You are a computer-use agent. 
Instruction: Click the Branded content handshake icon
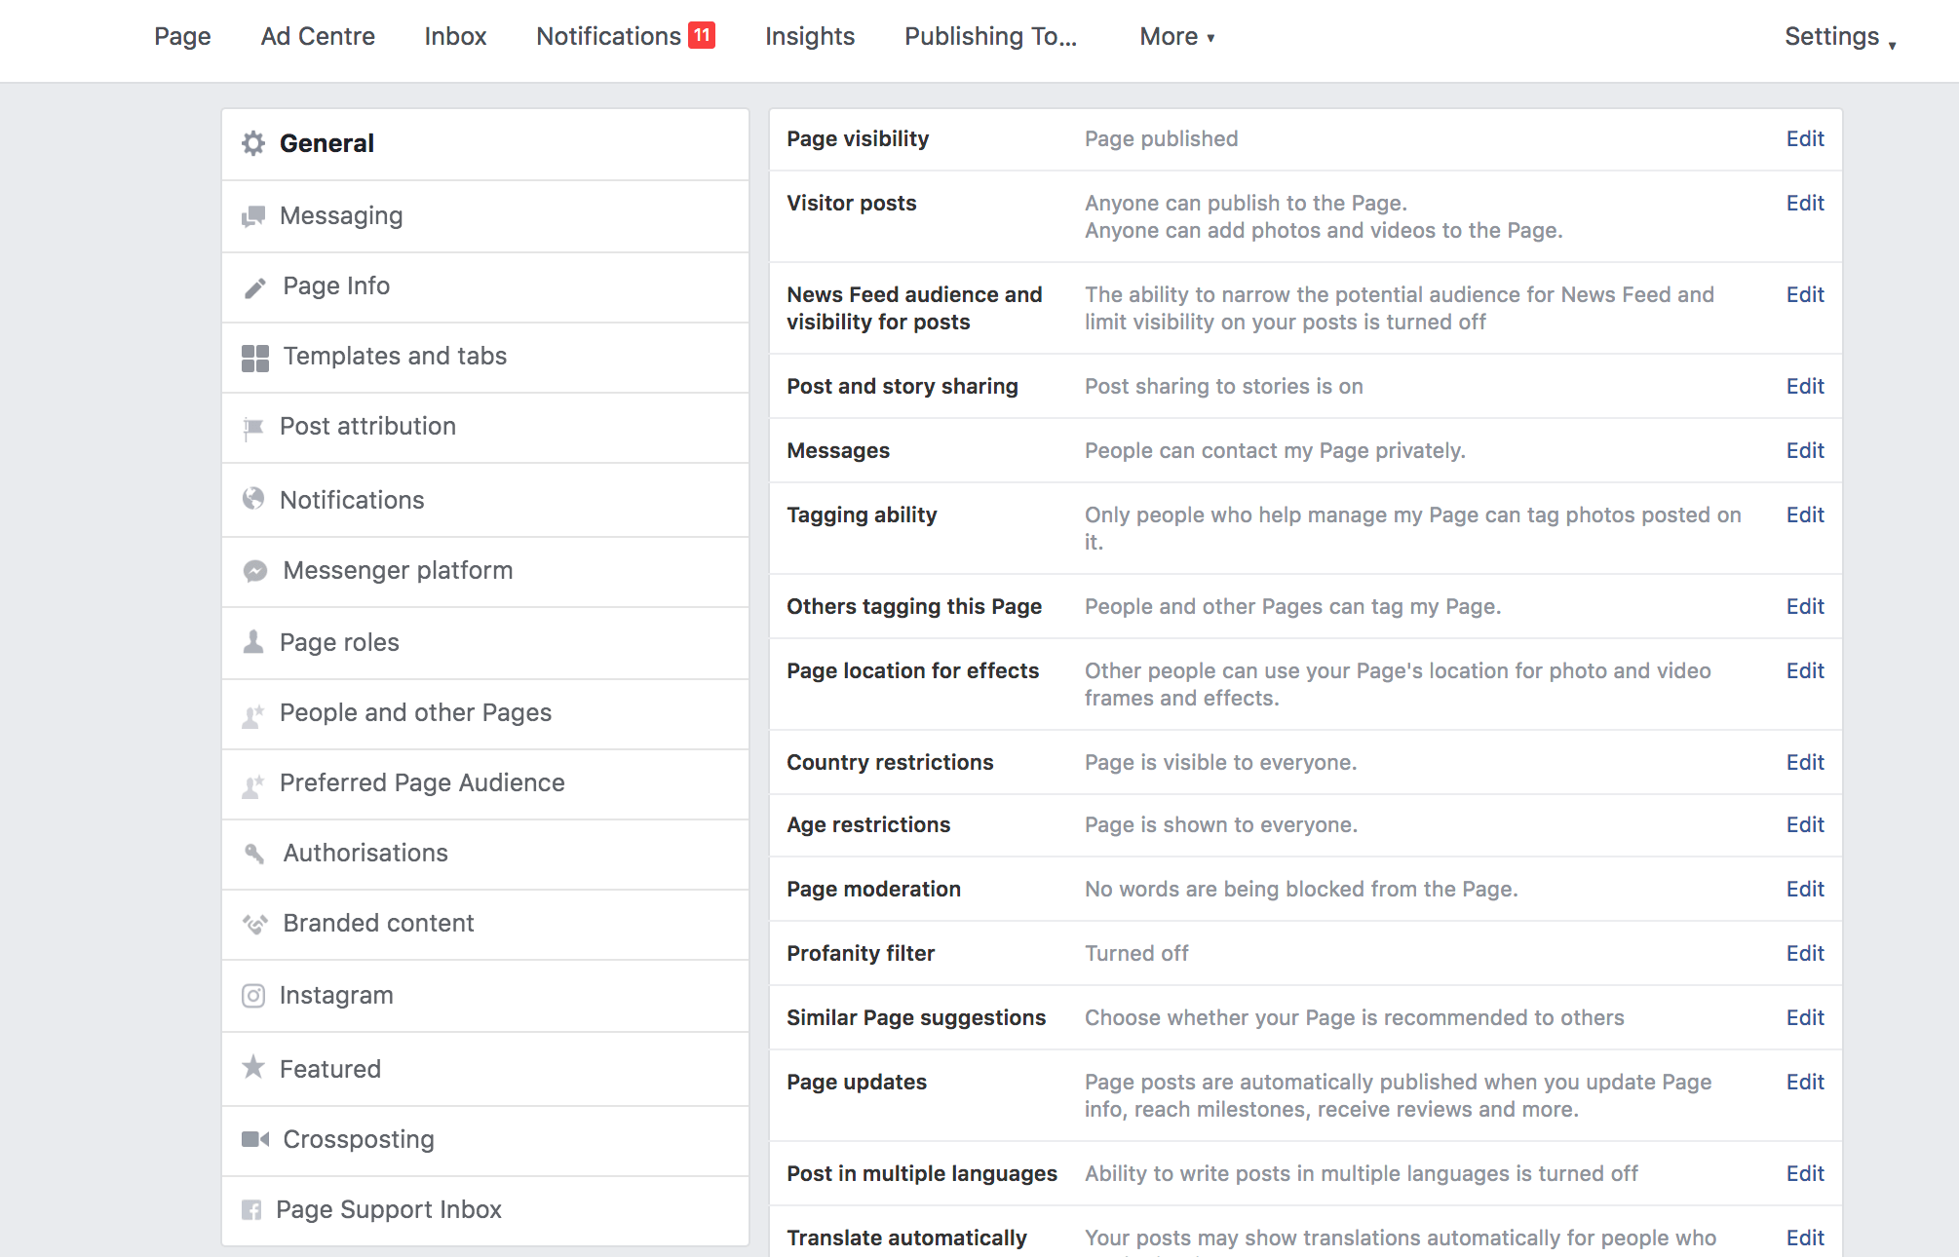[x=255, y=924]
